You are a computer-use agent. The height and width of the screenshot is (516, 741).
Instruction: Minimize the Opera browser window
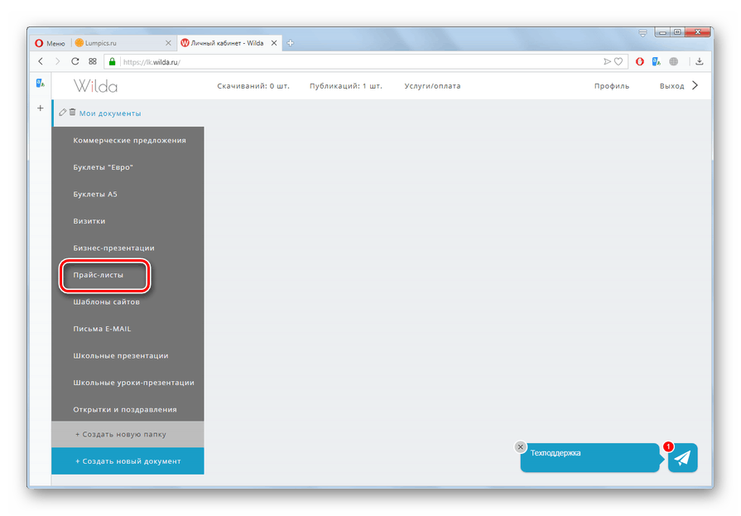663,32
